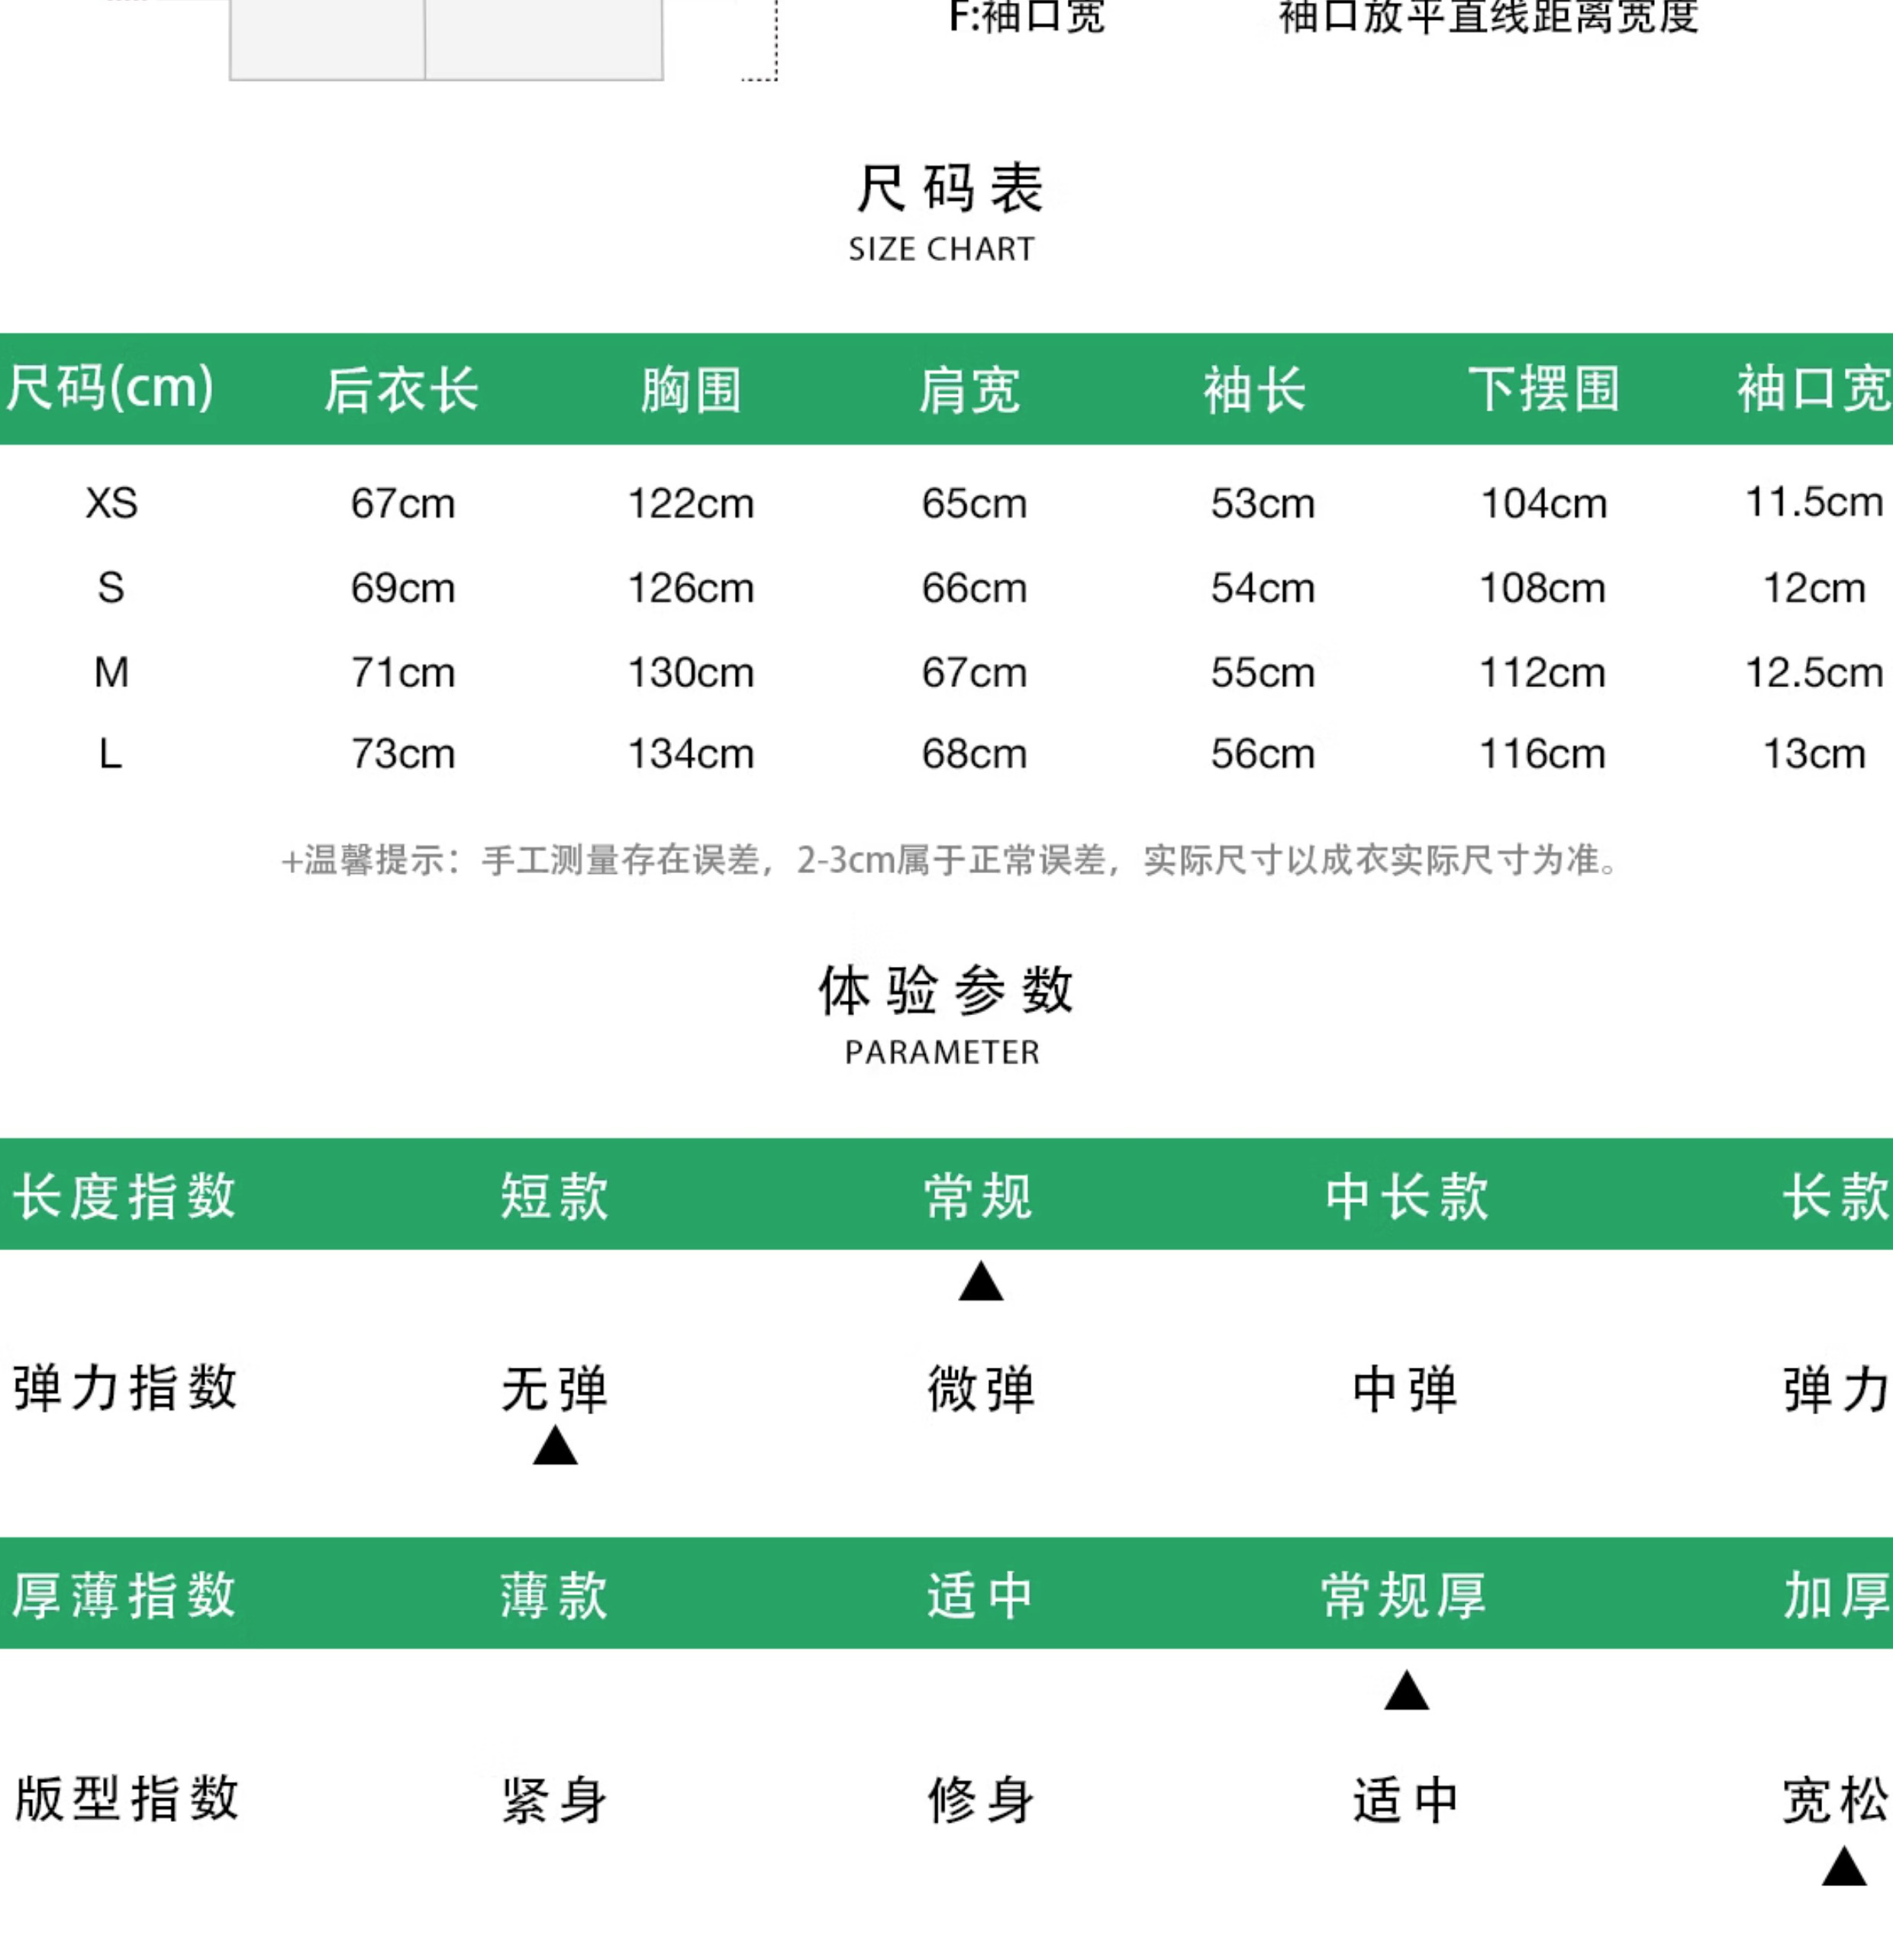Select the 下摆围 column header
1893x1960 pixels.
1543,389
